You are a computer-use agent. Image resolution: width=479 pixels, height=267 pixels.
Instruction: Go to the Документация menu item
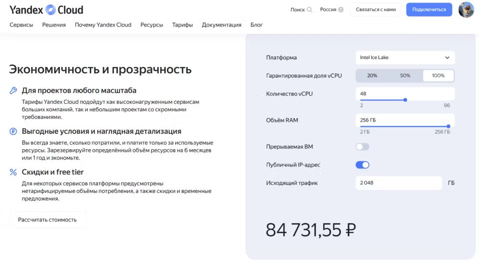pyautogui.click(x=222, y=25)
